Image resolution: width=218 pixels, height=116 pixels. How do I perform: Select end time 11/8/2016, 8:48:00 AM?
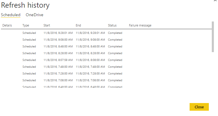click(90, 47)
